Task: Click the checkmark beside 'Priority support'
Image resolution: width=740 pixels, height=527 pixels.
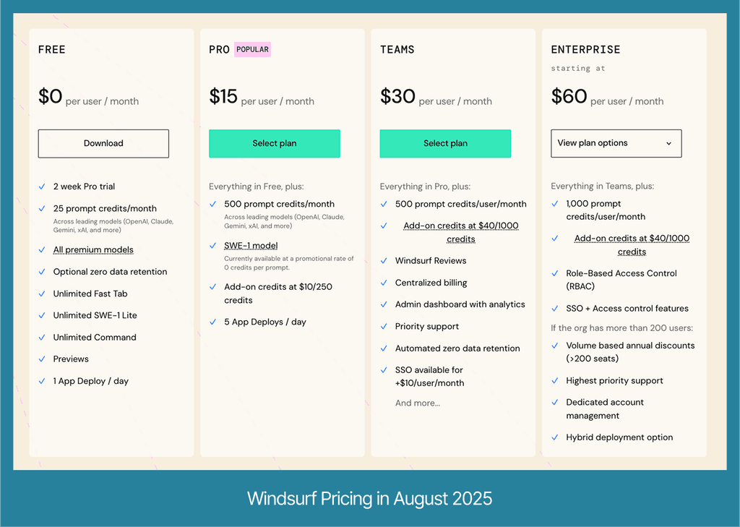Action: click(384, 326)
